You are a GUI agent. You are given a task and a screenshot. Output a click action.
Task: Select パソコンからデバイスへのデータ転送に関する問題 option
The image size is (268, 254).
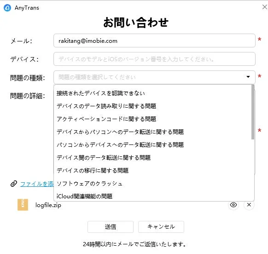tap(152, 145)
